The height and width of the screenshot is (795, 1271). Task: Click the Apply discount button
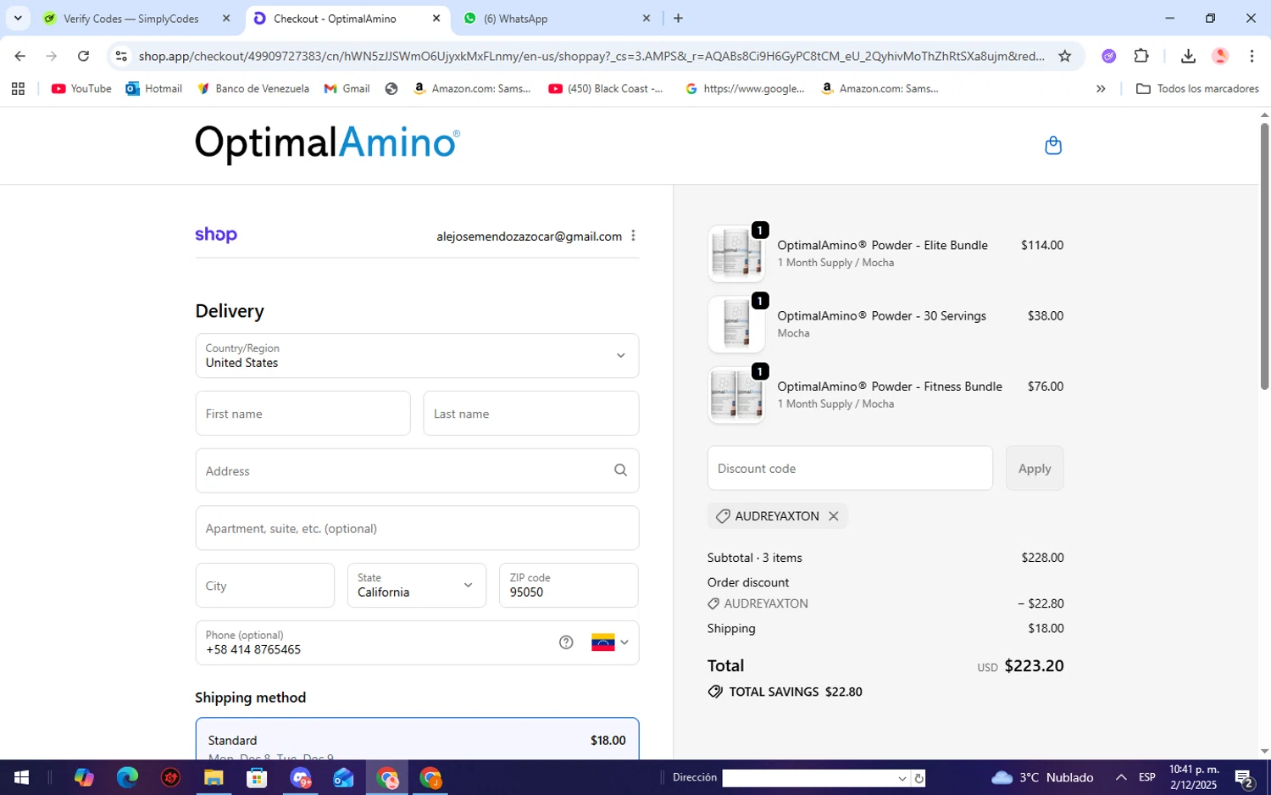[x=1035, y=468]
